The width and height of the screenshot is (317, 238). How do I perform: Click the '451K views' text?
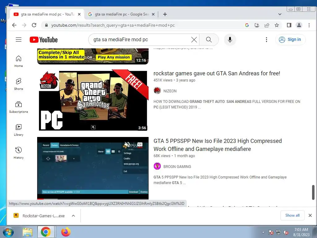[x=163, y=80]
